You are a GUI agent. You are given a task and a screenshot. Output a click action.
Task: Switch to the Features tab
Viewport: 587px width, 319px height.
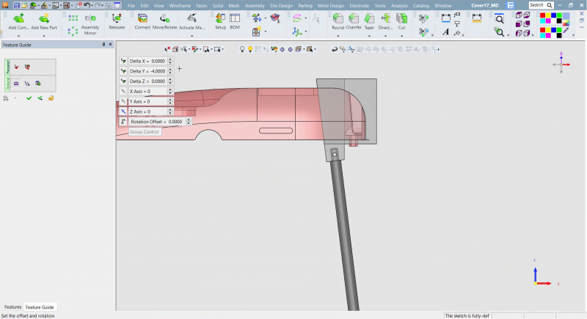(12, 307)
